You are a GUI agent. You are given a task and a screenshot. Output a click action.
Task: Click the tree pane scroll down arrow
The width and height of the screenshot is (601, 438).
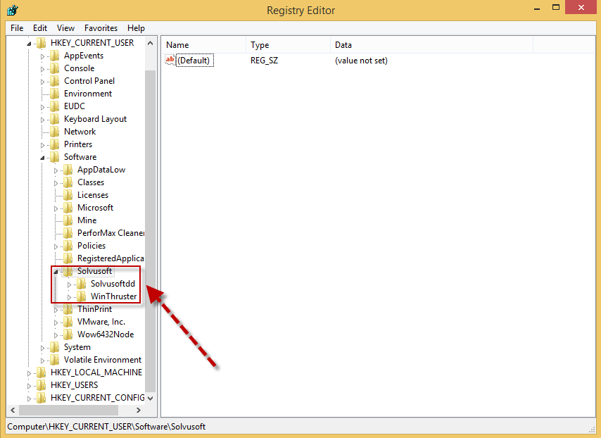point(151,398)
